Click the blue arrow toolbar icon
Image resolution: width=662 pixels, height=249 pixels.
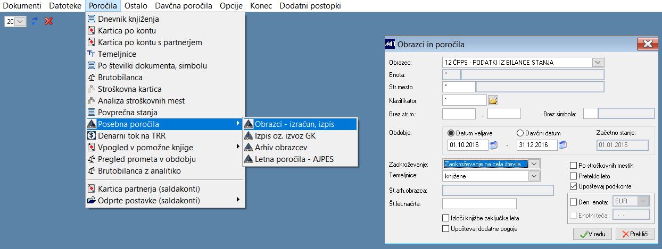click(x=35, y=21)
